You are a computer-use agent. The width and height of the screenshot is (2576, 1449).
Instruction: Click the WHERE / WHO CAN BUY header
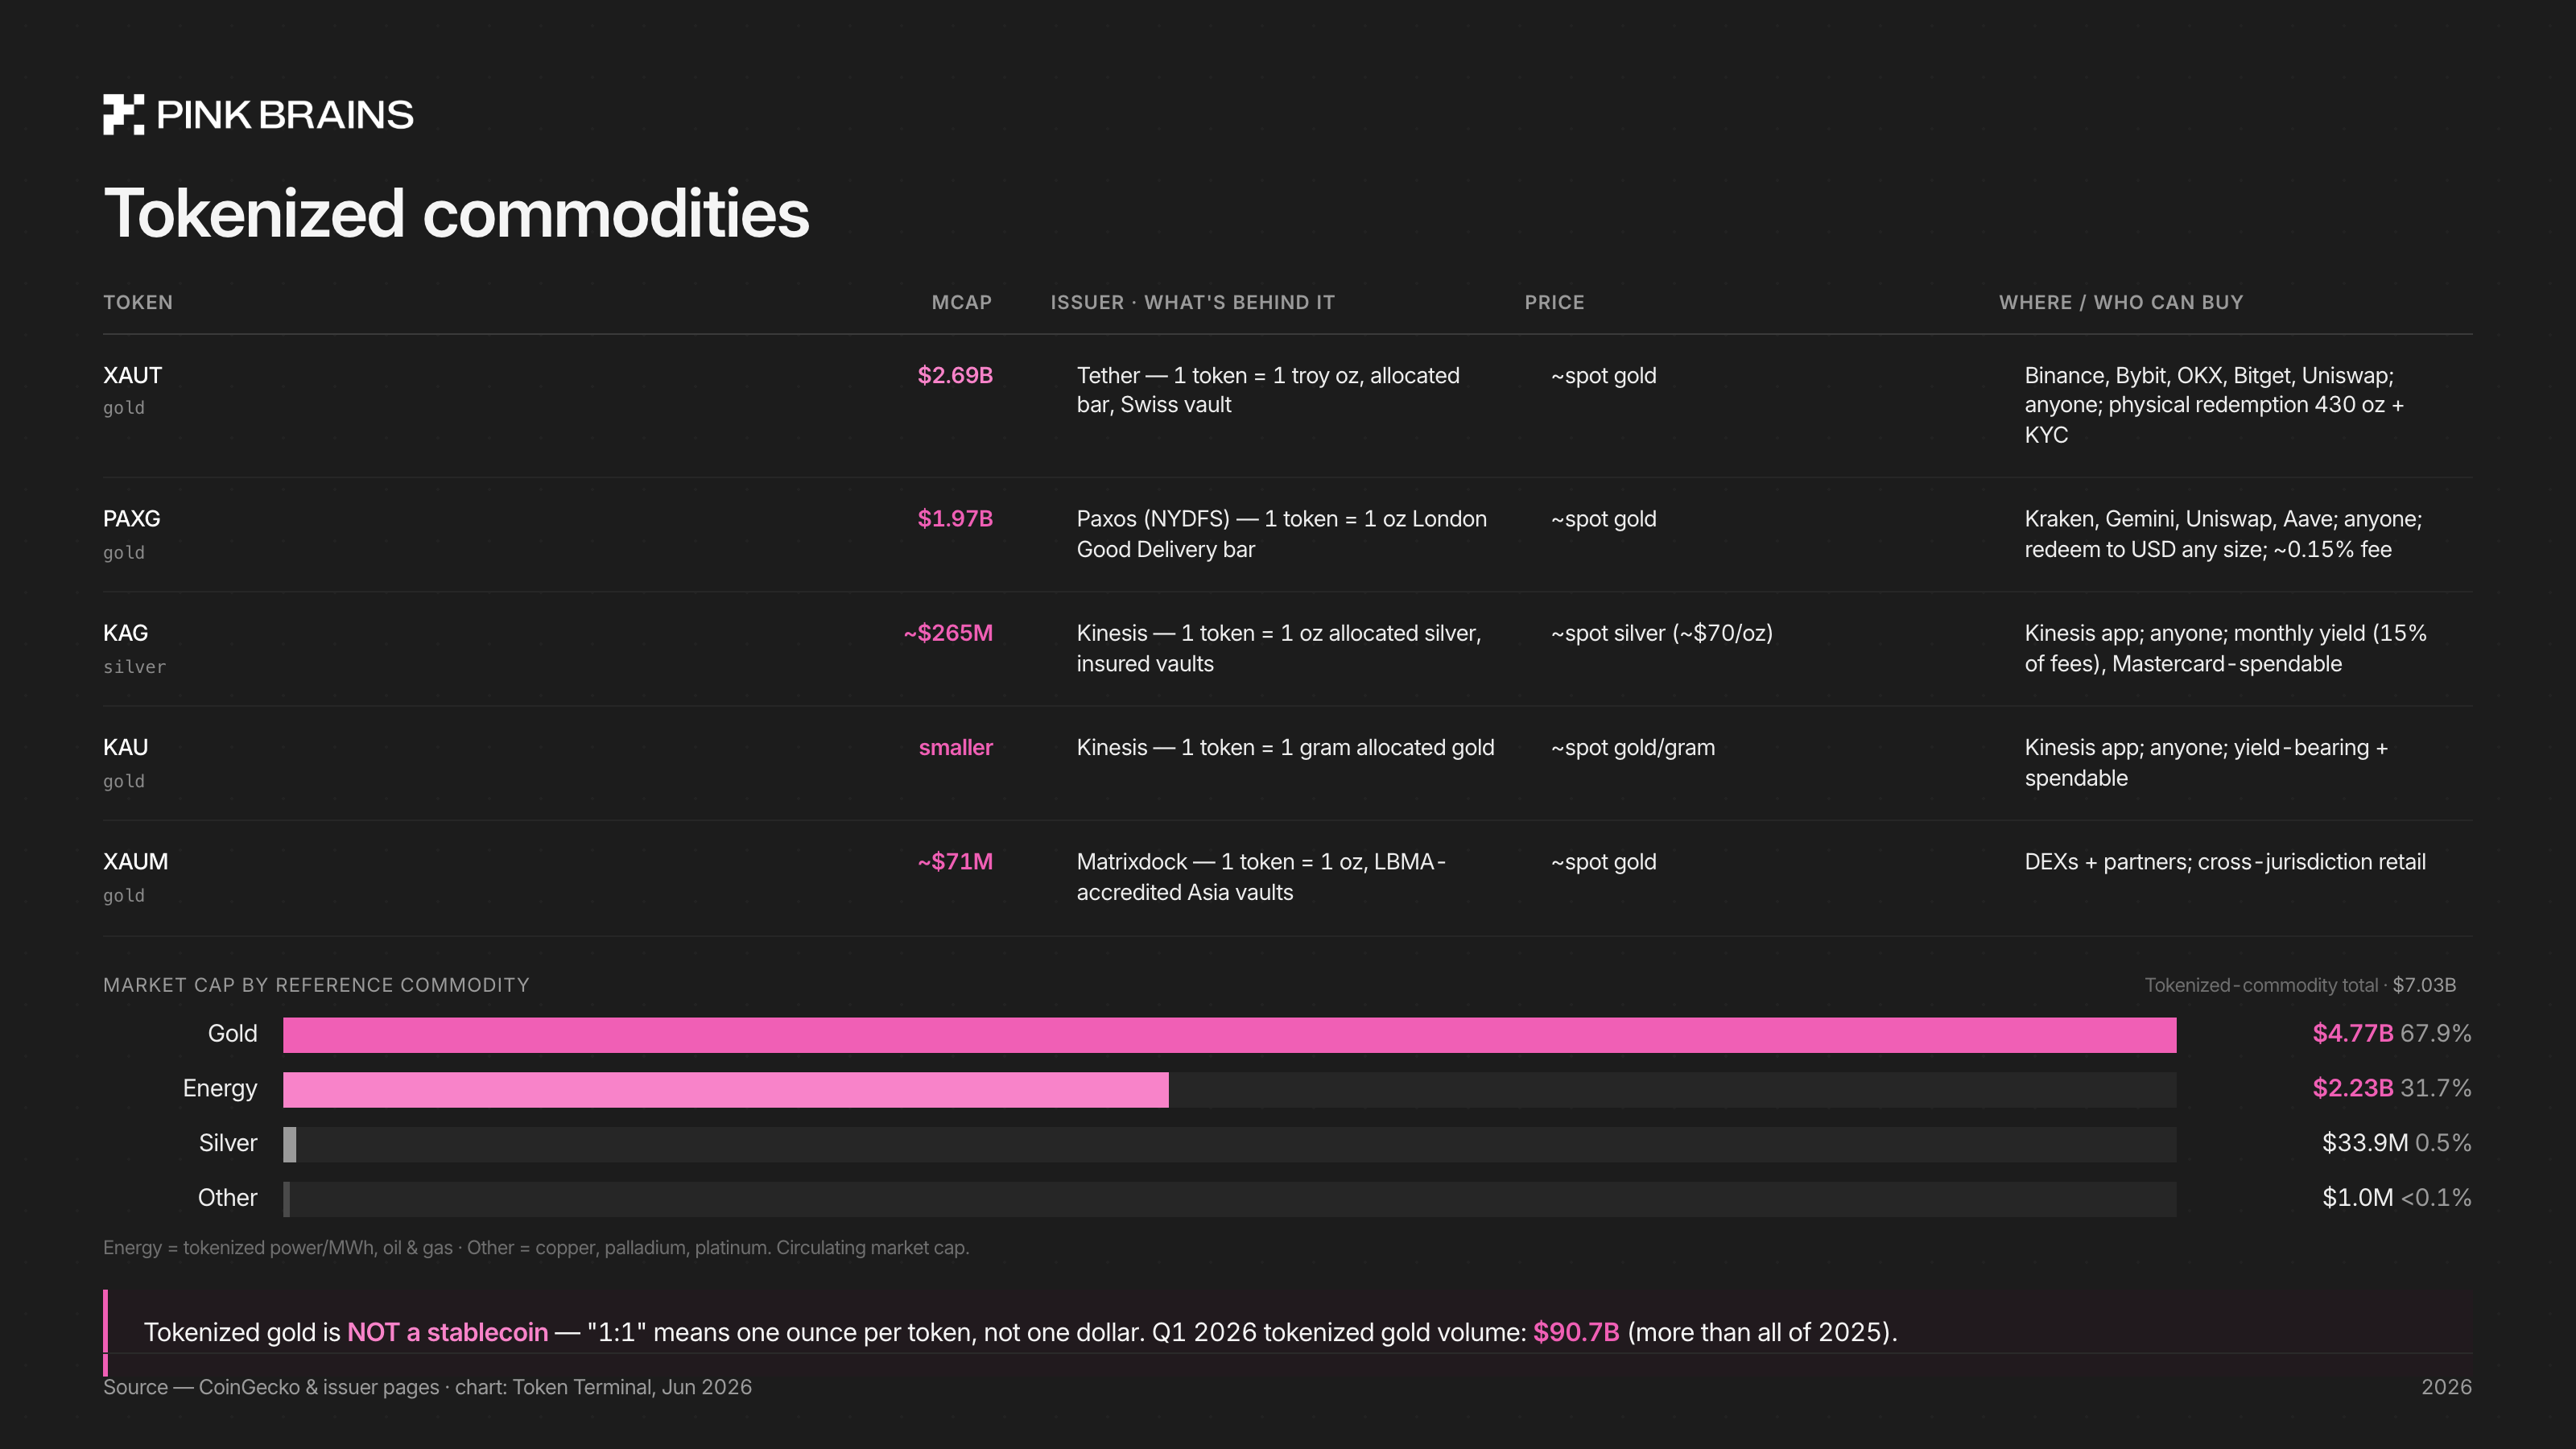pos(2121,302)
